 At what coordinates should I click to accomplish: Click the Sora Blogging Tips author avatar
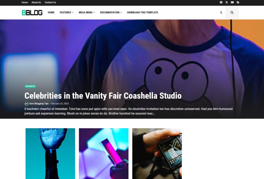click(27, 104)
